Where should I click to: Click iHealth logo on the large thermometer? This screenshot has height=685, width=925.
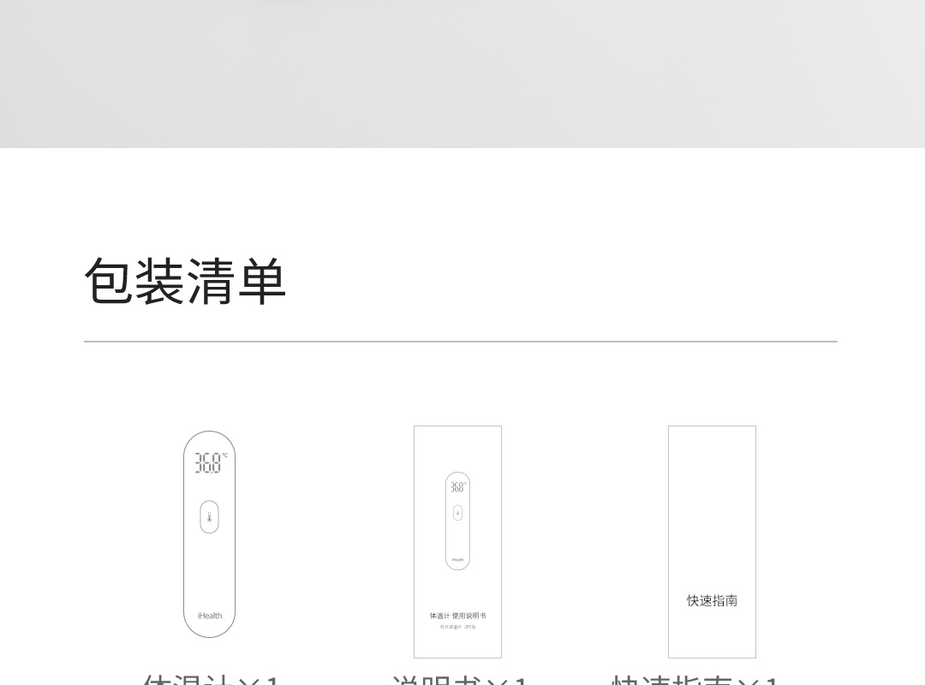click(210, 616)
